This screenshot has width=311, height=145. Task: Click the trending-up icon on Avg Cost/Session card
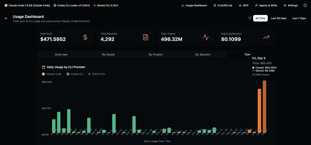point(266,37)
